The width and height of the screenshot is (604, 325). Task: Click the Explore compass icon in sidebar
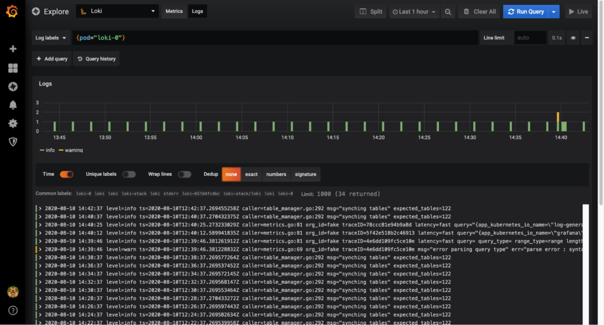click(x=12, y=87)
